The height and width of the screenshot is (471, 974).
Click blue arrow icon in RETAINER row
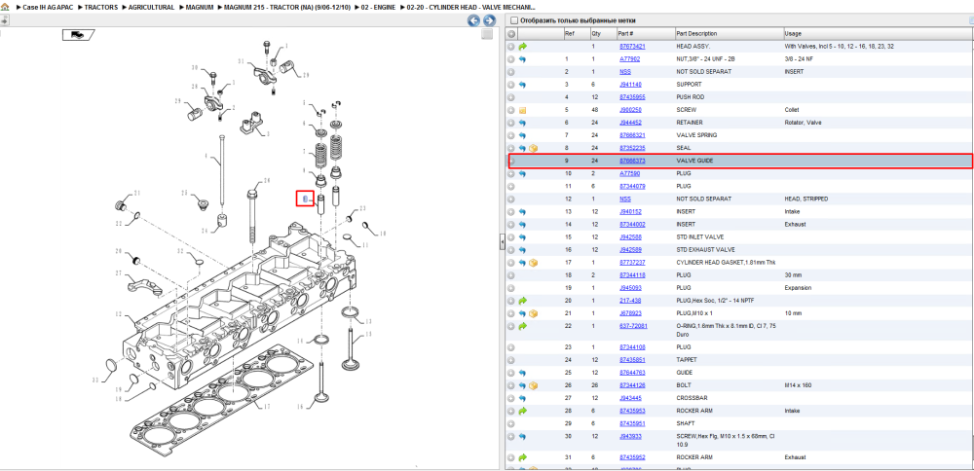pyautogui.click(x=522, y=123)
